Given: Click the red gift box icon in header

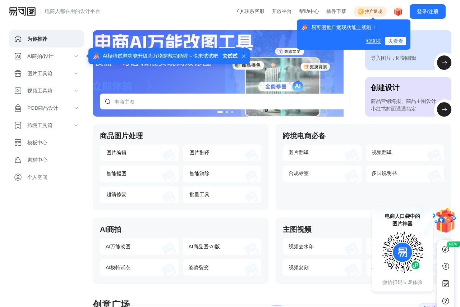Looking at the screenshot, I should pyautogui.click(x=398, y=12).
